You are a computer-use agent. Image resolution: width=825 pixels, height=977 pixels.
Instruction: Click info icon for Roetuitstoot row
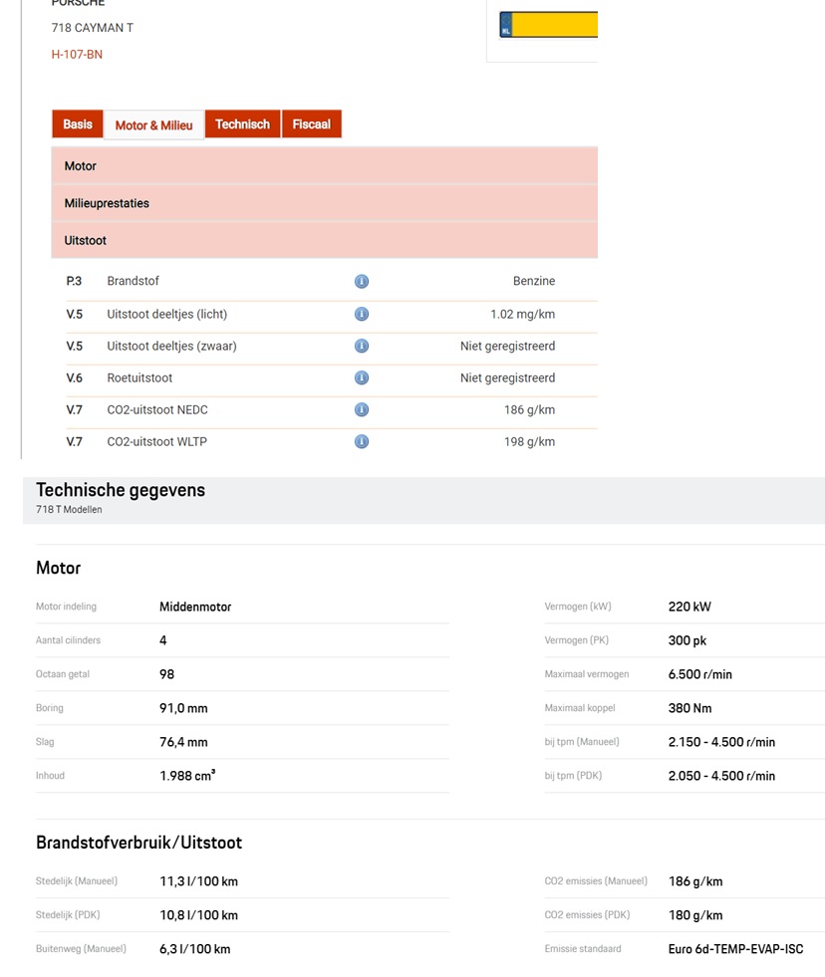click(362, 377)
